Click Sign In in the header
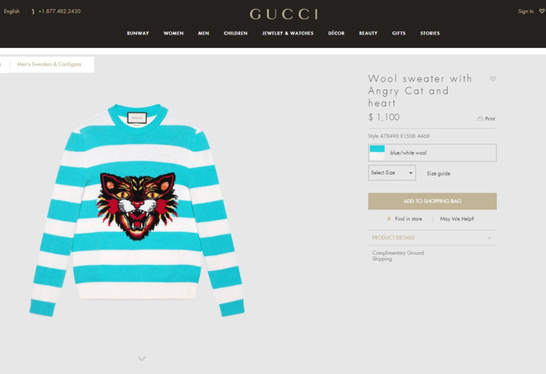 [x=526, y=12]
